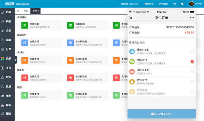Click the orange 收 Alipay permanent code icon
204x121 pixels.
pos(70,60)
